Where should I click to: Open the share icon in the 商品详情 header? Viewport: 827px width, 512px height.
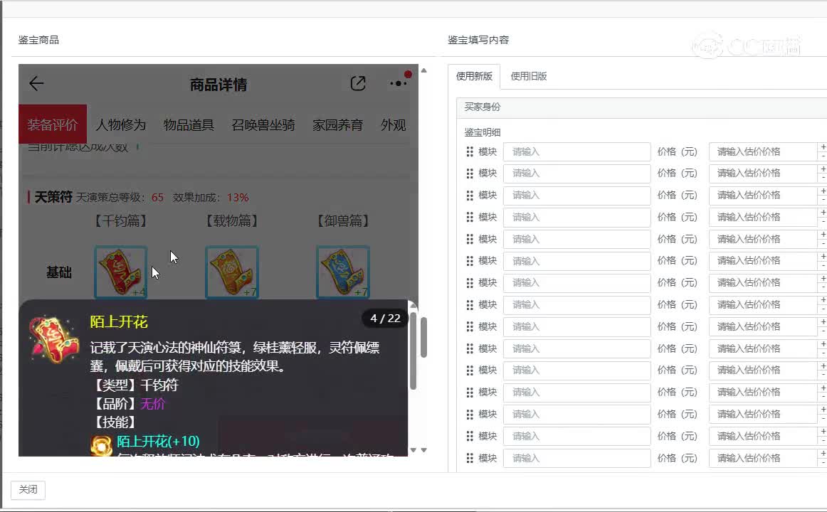(357, 83)
